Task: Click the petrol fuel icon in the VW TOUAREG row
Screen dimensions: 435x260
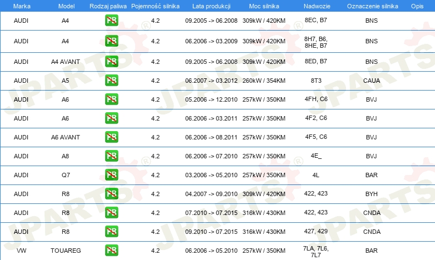Action: 111,250
